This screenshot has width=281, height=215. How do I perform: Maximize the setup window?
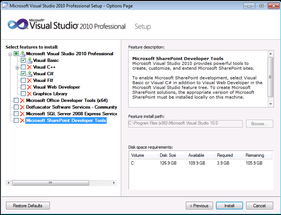coord(261,6)
